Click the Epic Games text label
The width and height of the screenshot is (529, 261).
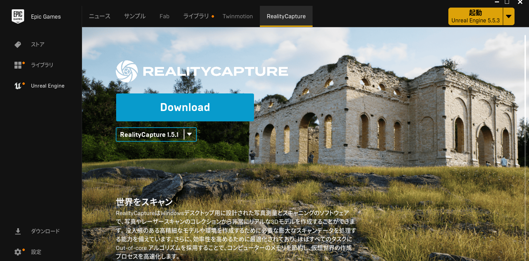(x=46, y=17)
